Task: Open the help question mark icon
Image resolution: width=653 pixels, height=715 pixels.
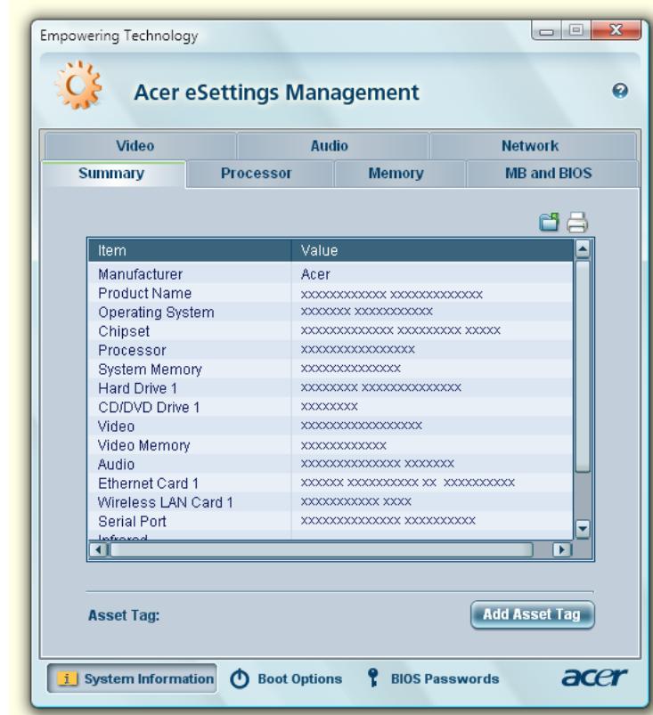Action: (x=620, y=91)
